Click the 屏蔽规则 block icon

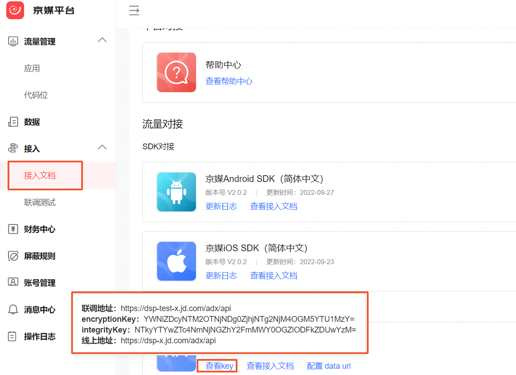tap(13, 256)
